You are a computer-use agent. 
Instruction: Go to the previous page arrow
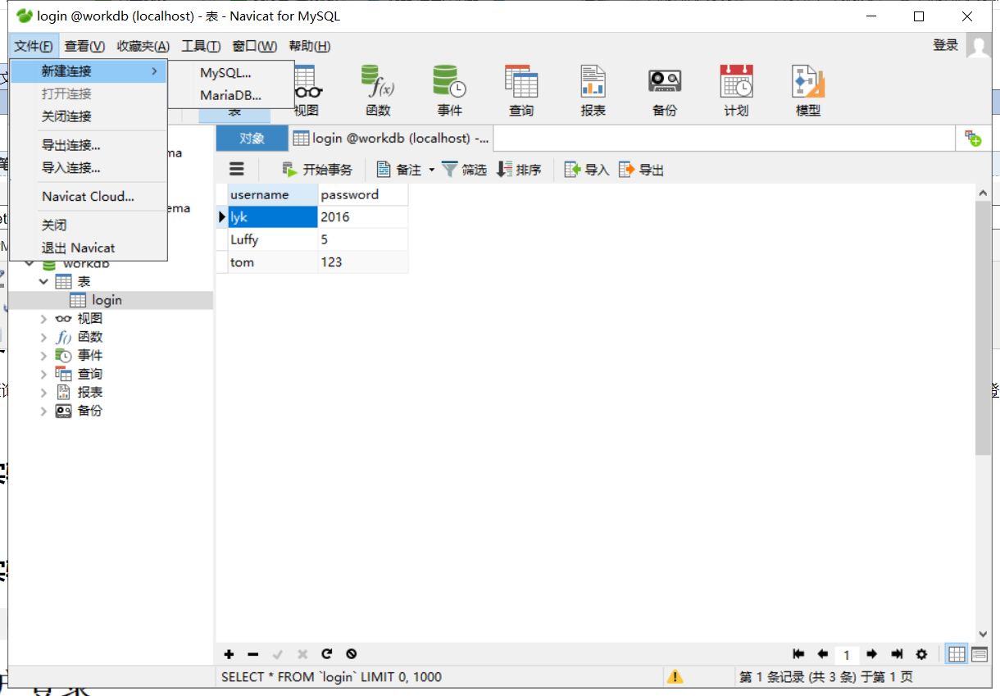(822, 654)
